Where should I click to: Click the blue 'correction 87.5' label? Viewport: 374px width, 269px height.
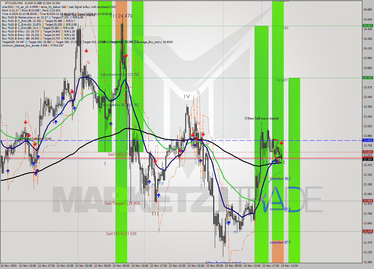pos(280,242)
